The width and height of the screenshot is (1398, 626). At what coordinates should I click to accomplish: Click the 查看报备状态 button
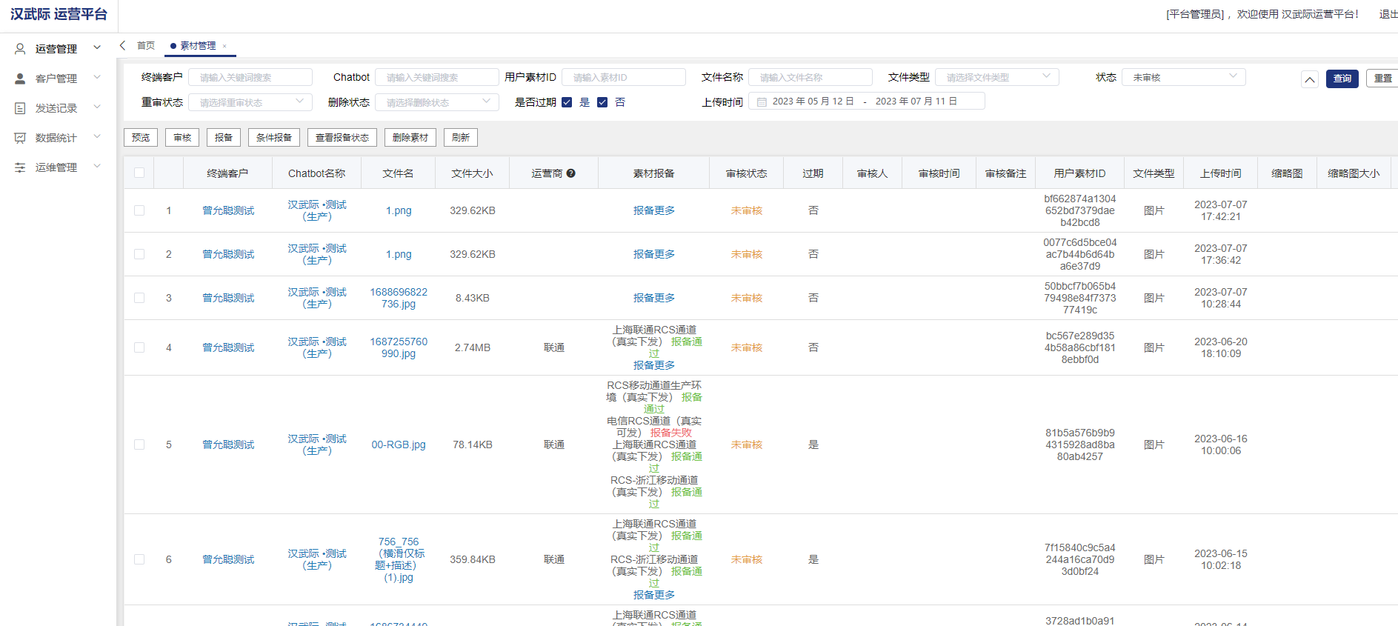342,138
